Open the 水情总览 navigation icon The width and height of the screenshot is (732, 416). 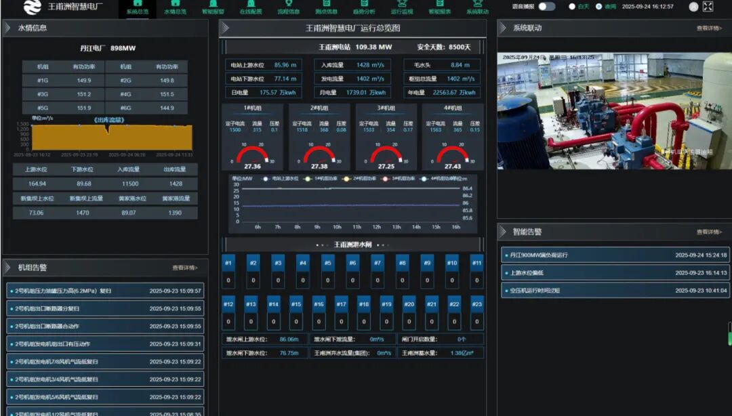click(x=175, y=4)
